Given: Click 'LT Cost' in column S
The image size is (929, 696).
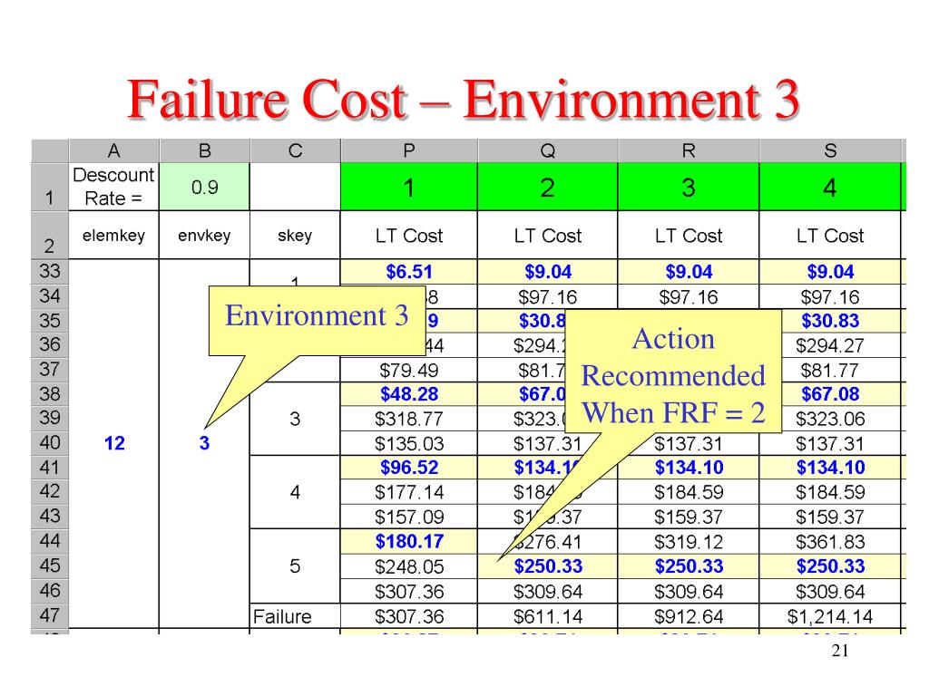Looking at the screenshot, I should coord(830,235).
